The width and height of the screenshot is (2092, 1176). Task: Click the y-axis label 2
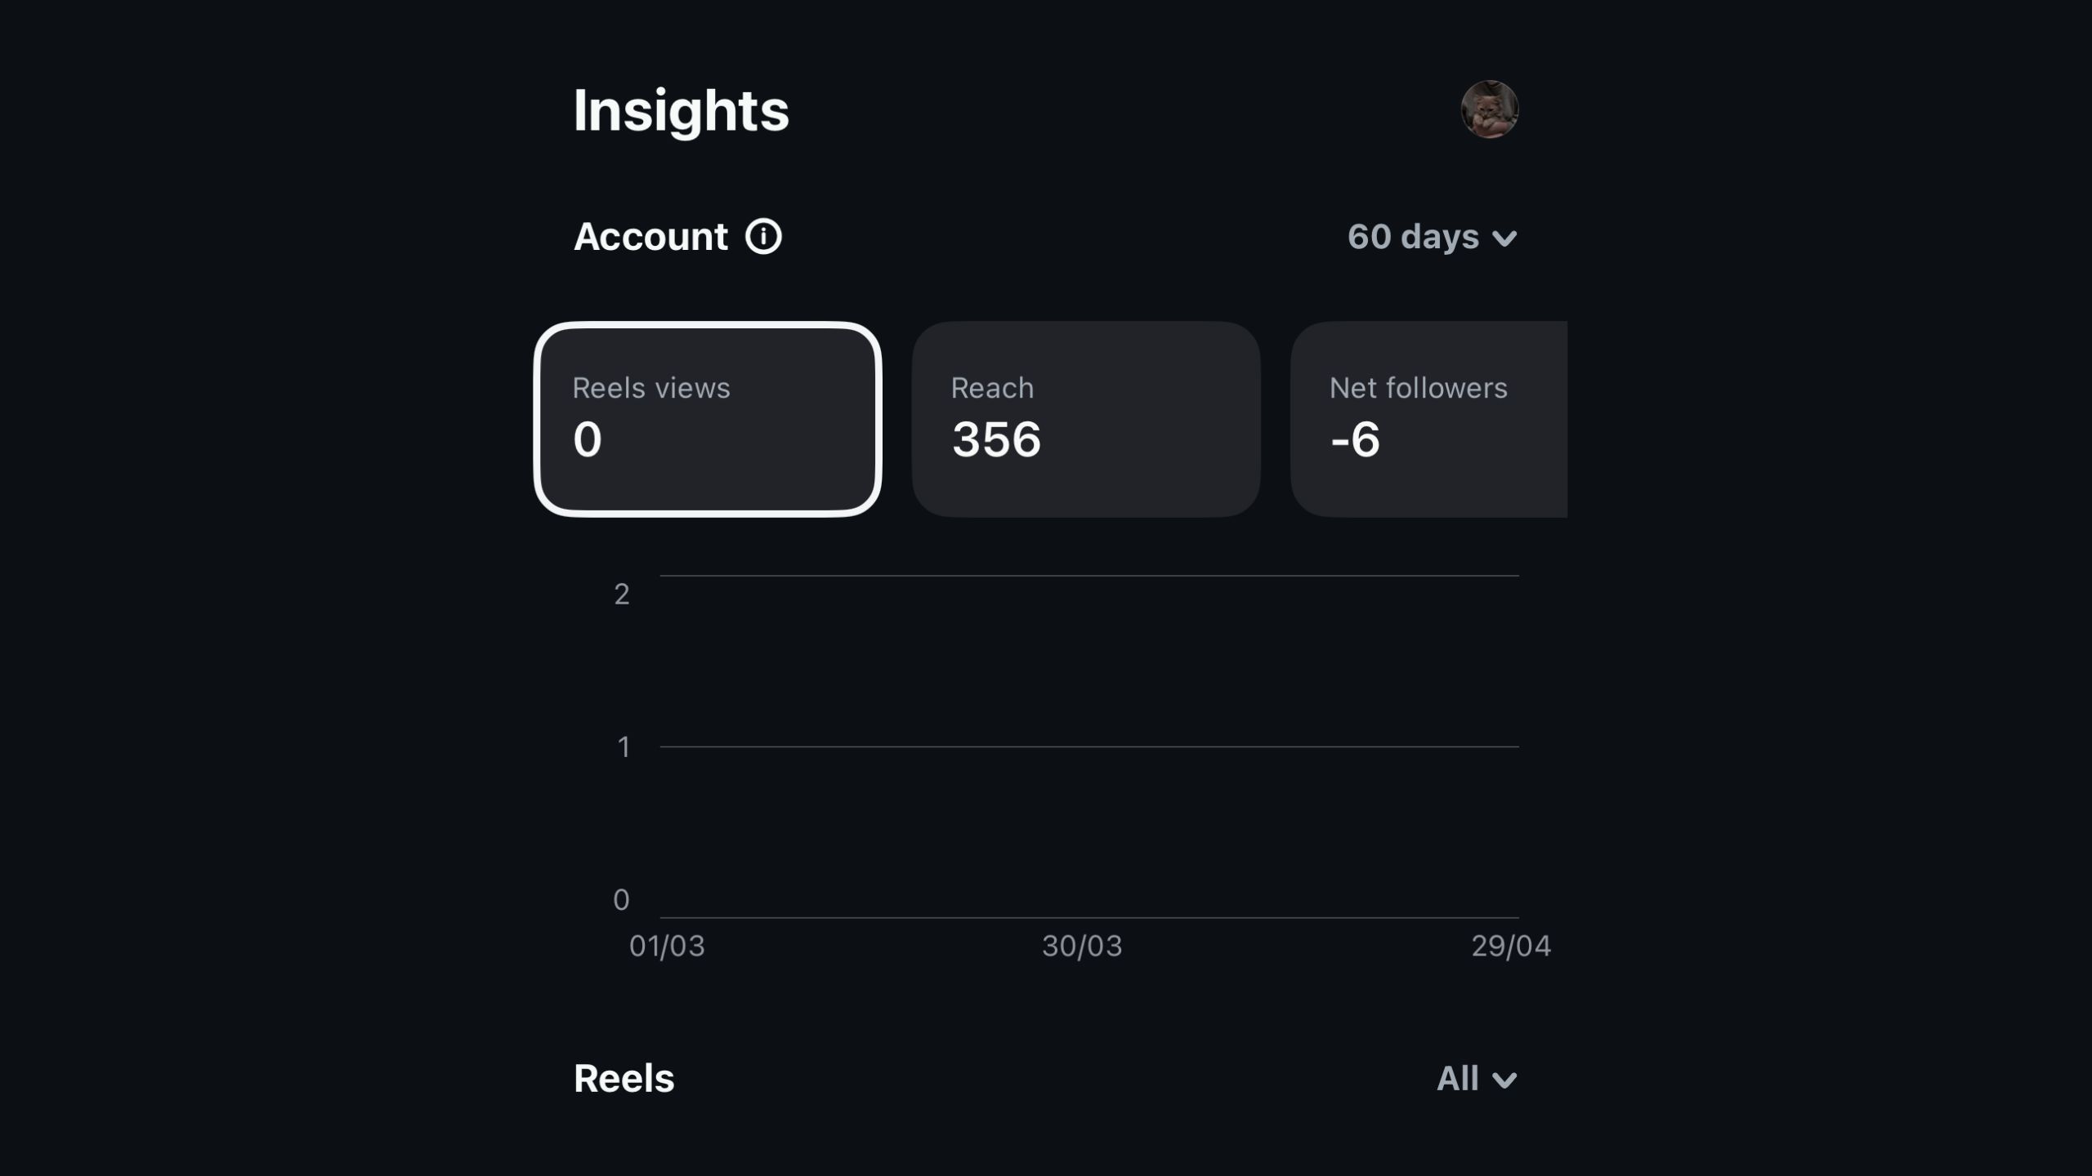(622, 594)
